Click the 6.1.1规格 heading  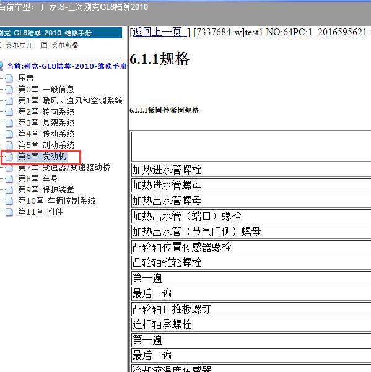(160, 59)
